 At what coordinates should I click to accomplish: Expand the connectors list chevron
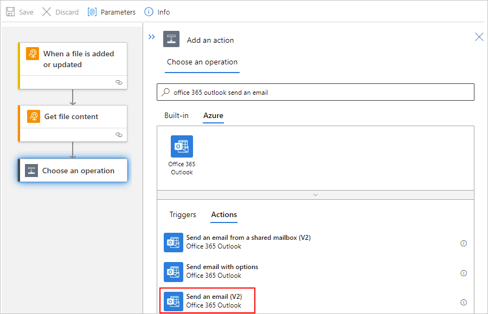point(316,194)
